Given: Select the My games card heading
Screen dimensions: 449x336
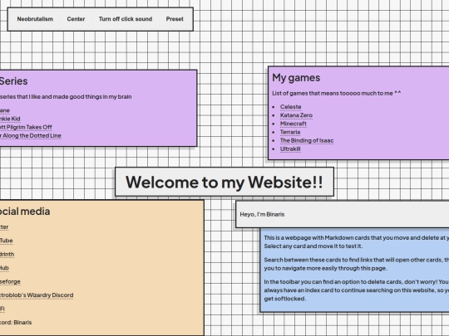Looking at the screenshot, I should point(296,78).
